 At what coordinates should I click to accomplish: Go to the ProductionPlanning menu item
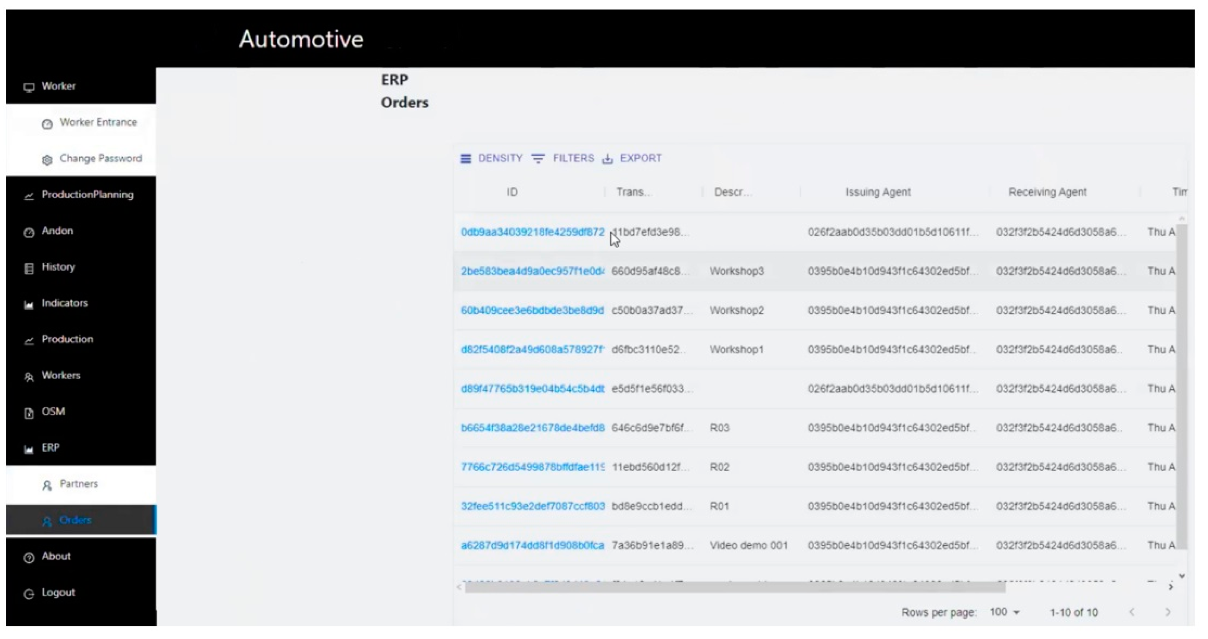(x=87, y=195)
